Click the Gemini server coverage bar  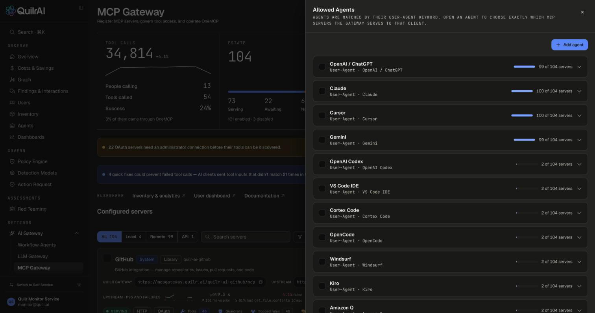pos(524,140)
